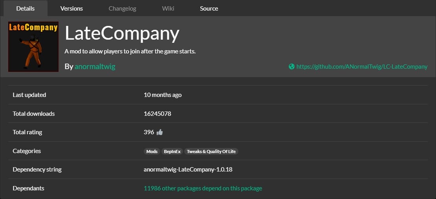Click the LateCompany mod logo image
436x199 pixels.
(x=33, y=47)
